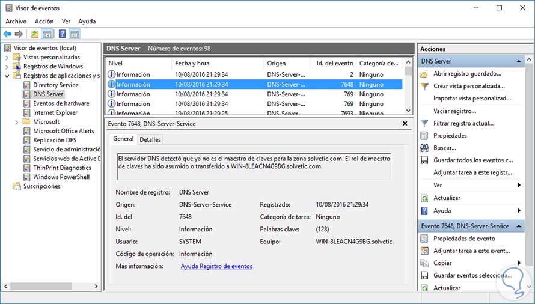Viewport: 535px width, 304px height.
Task: Click the Filtrar registro actual funnel icon
Action: click(x=424, y=123)
